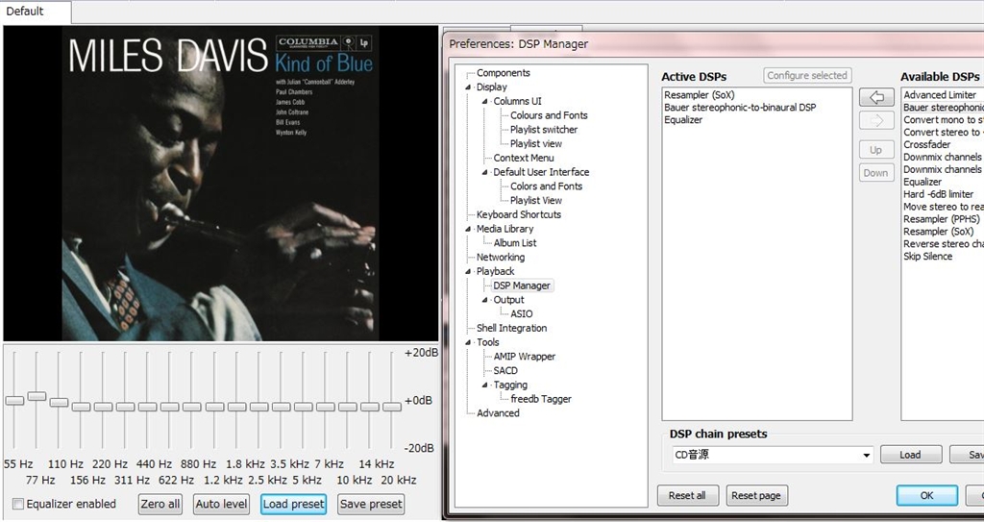Click the Kind of Blue album art

click(220, 184)
